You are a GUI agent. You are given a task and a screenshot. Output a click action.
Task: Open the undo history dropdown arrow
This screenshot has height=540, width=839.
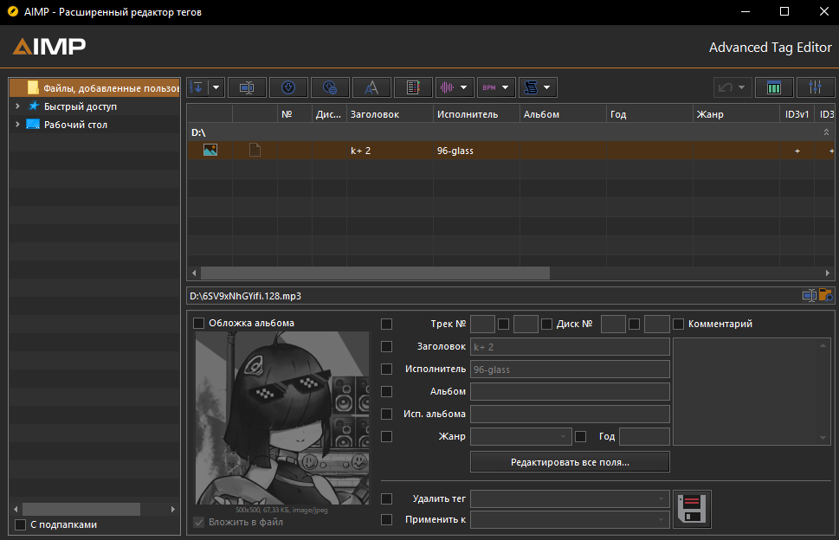(742, 87)
